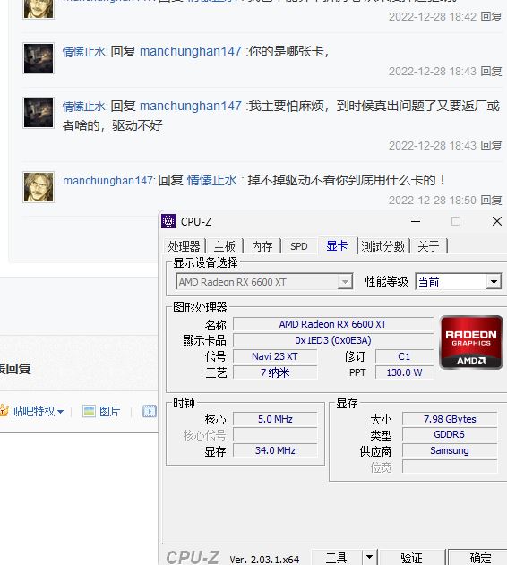The height and width of the screenshot is (565, 507).
Task: Open manchunghan147 author name on 18:50 comment
Action: [108, 180]
